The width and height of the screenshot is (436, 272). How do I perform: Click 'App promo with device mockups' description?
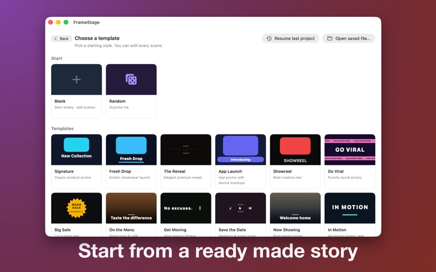point(232,180)
